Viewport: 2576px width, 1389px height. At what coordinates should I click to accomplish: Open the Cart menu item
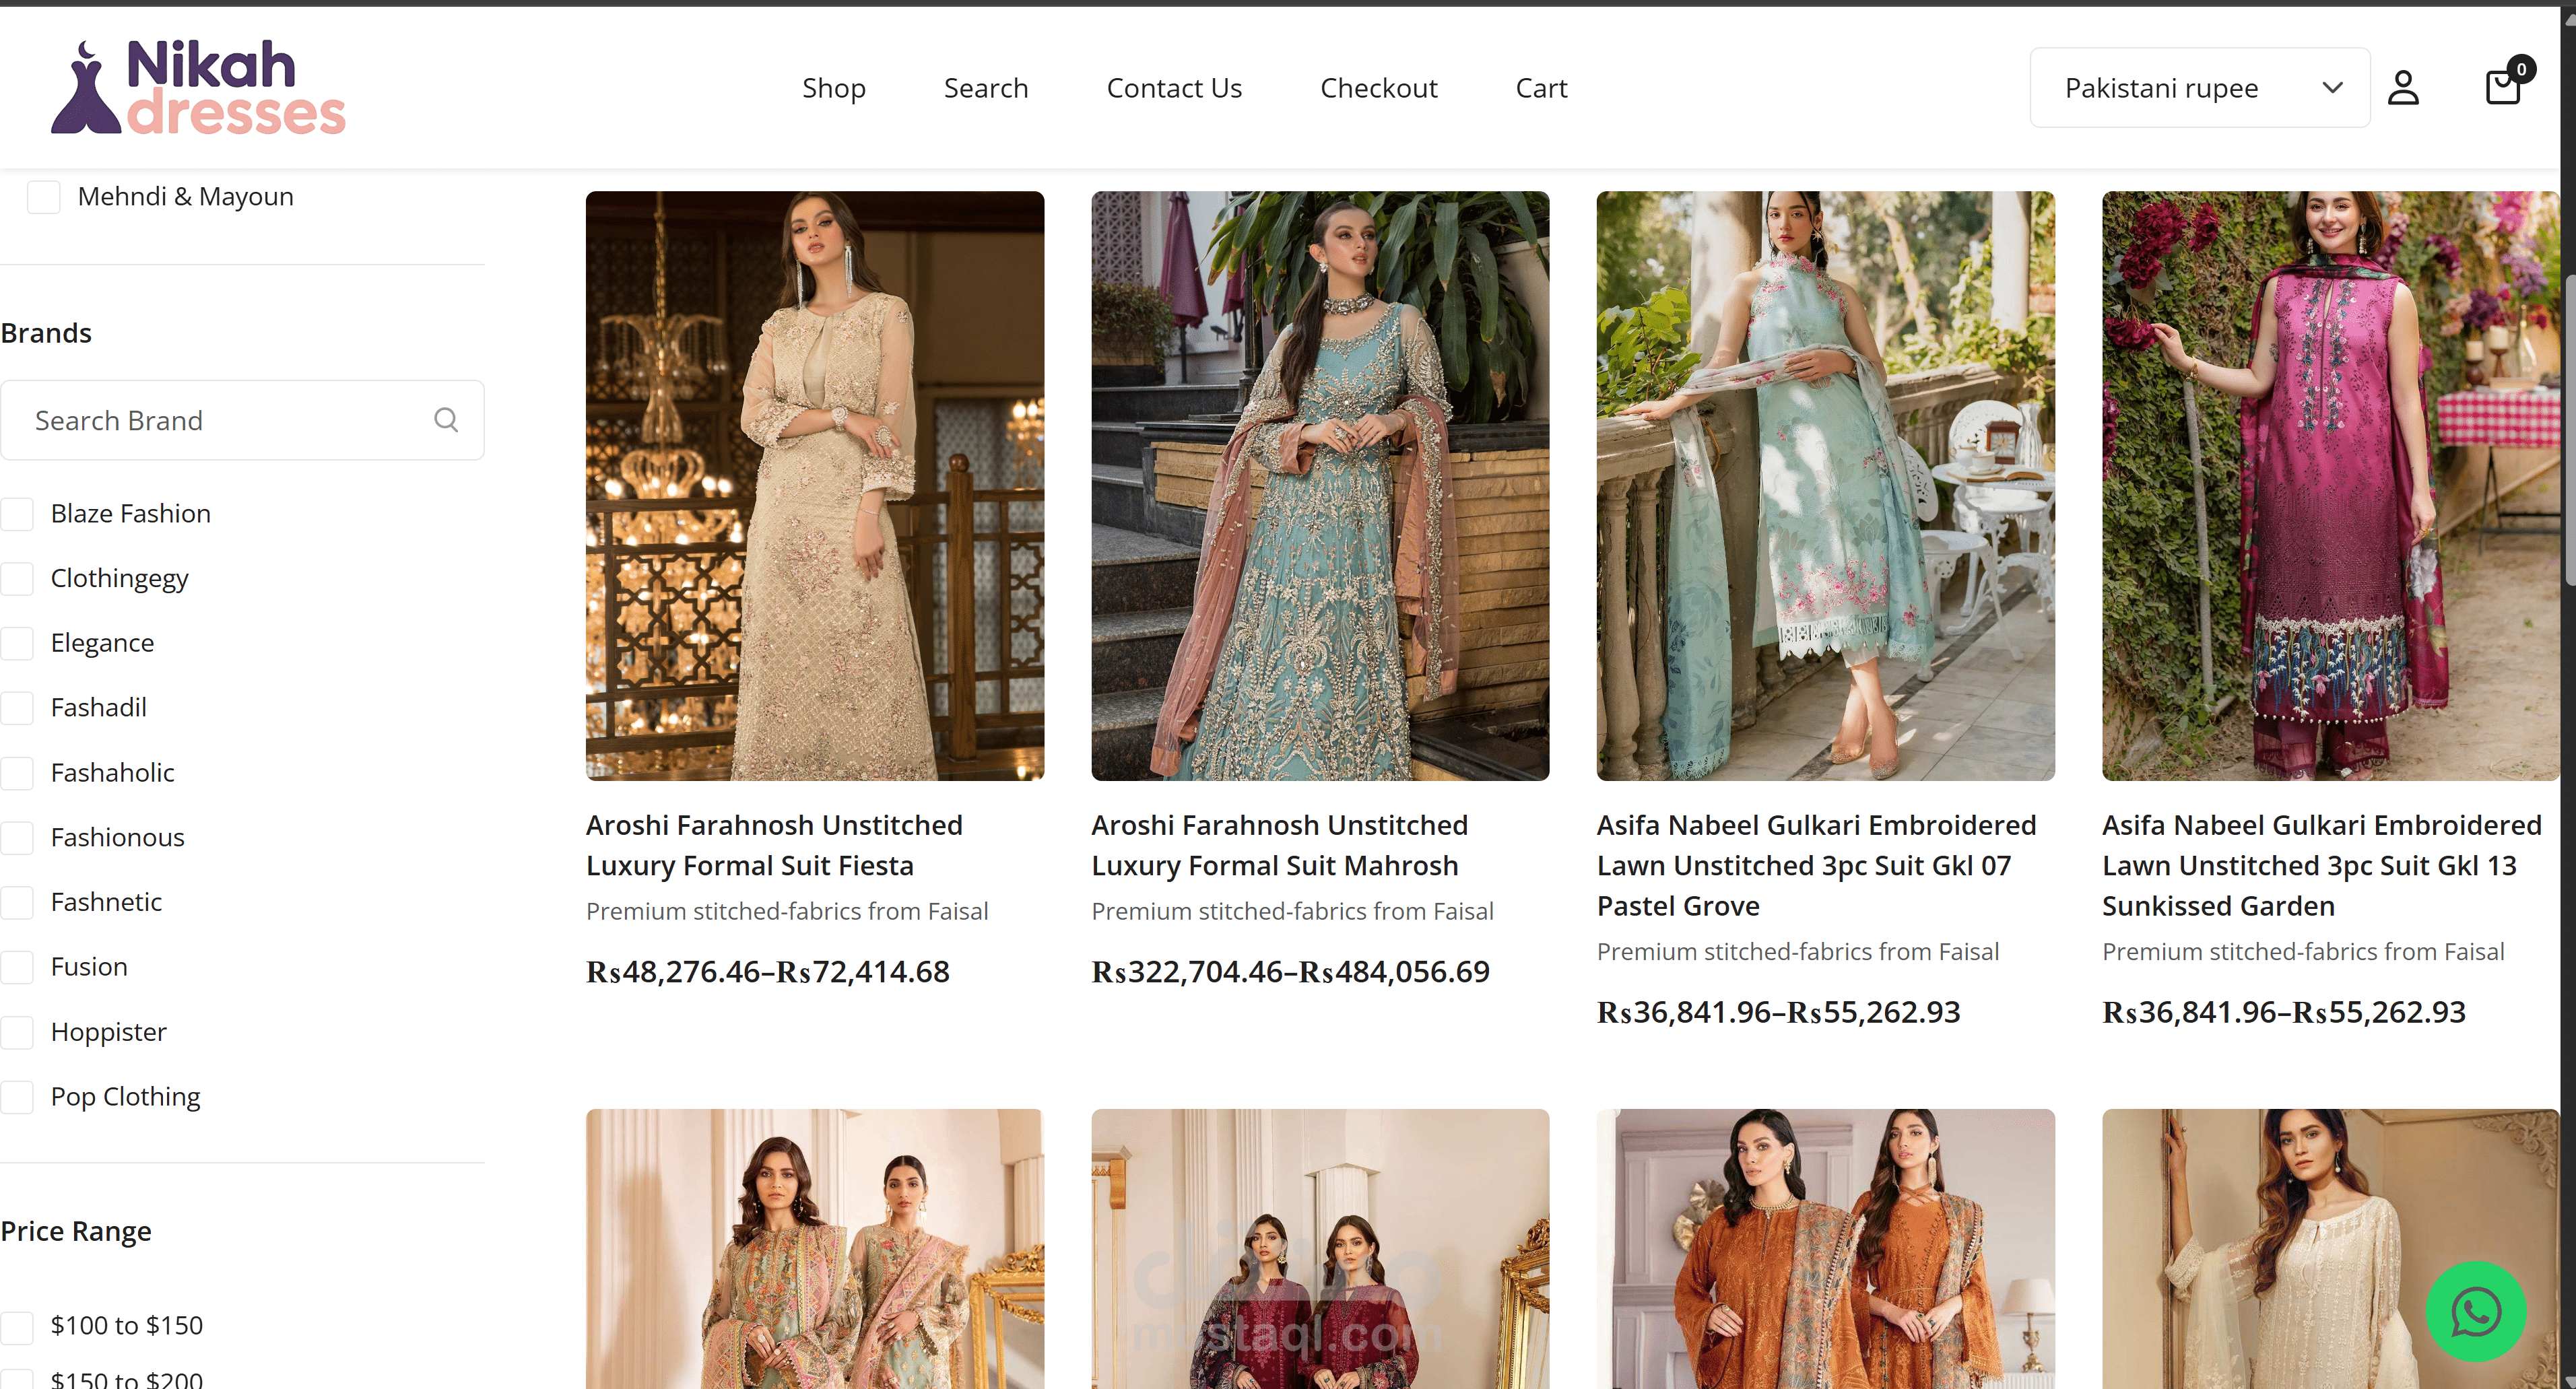click(x=1541, y=88)
